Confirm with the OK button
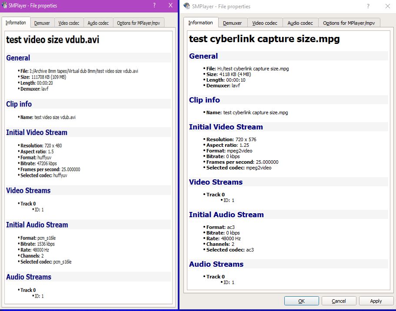 pos(302,301)
